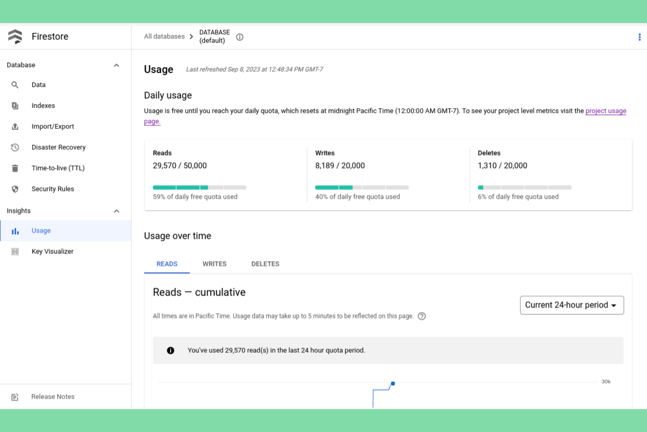Click the Disaster Recovery clock icon
Screen dimensions: 647x432
tap(15, 147)
